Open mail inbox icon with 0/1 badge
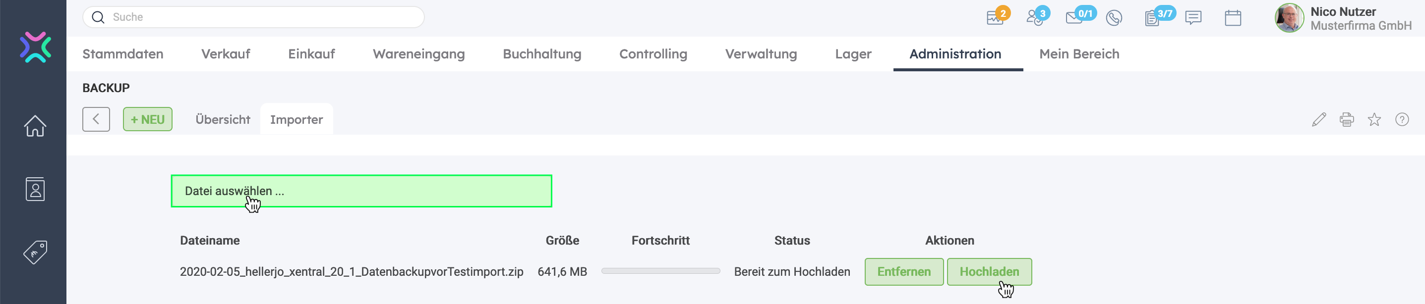This screenshot has width=1425, height=304. (1074, 18)
